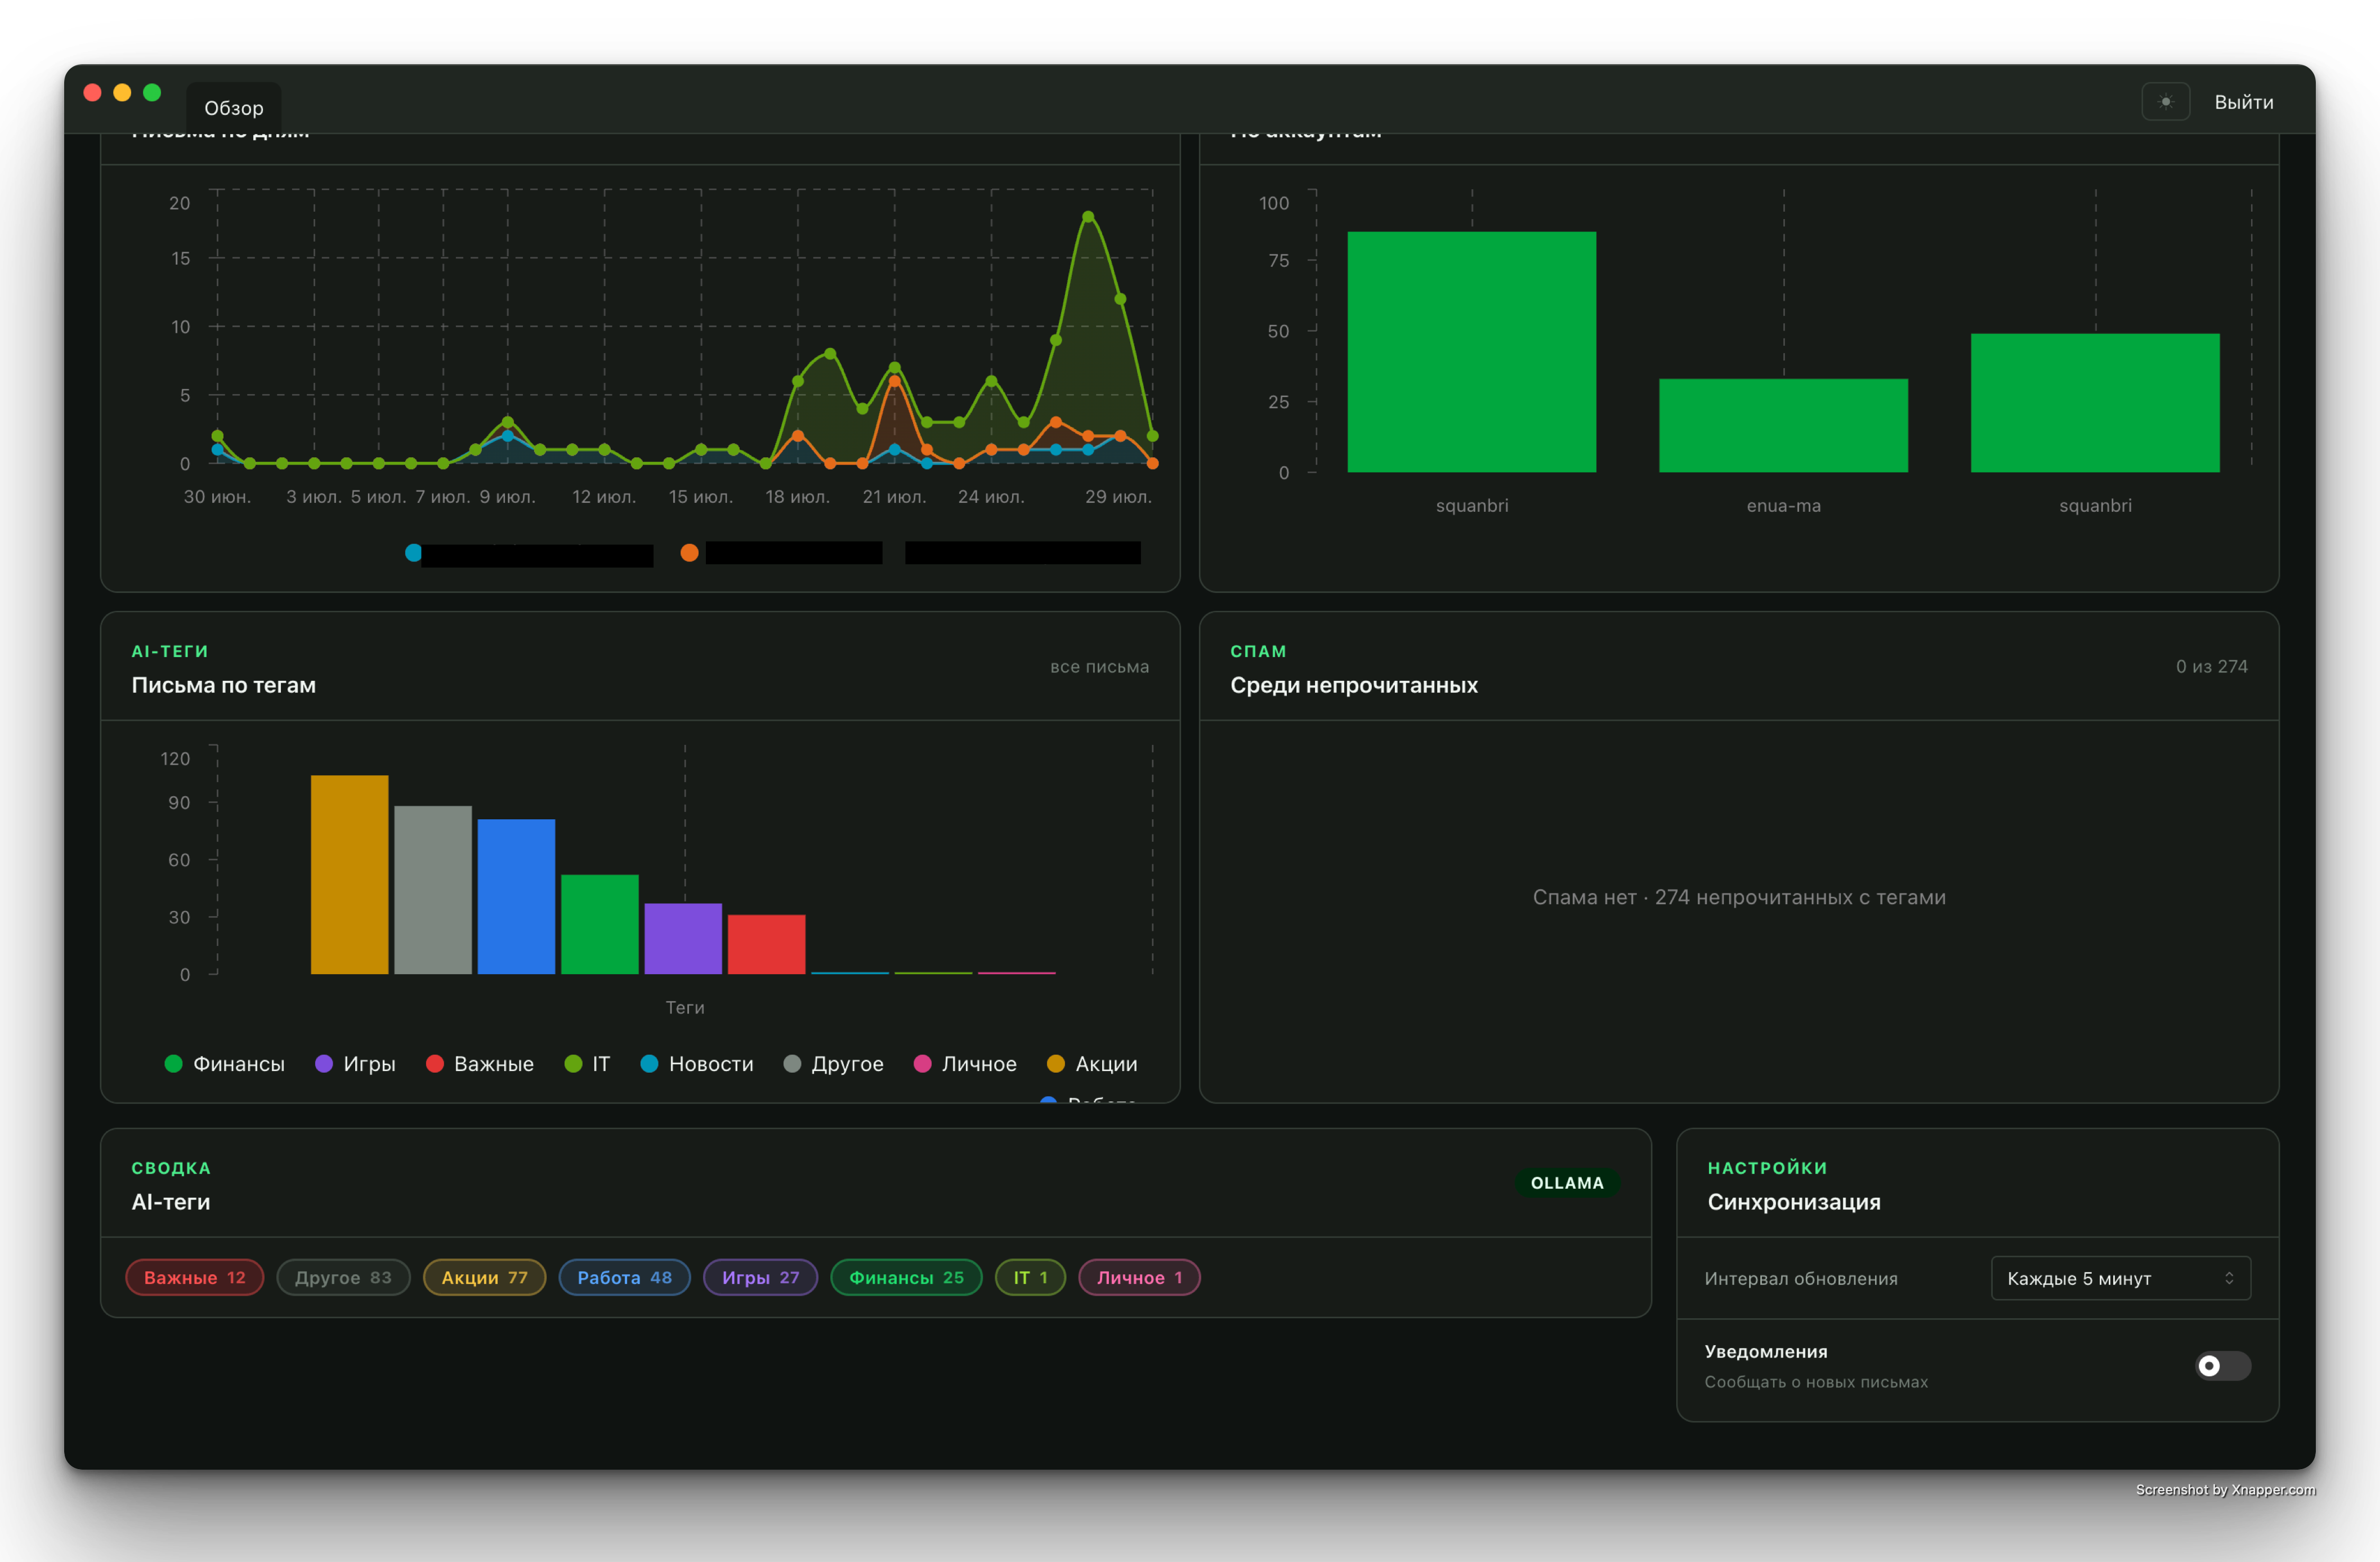This screenshot has width=2380, height=1562.
Task: Click the Выйти logout button
Action: tap(2243, 102)
